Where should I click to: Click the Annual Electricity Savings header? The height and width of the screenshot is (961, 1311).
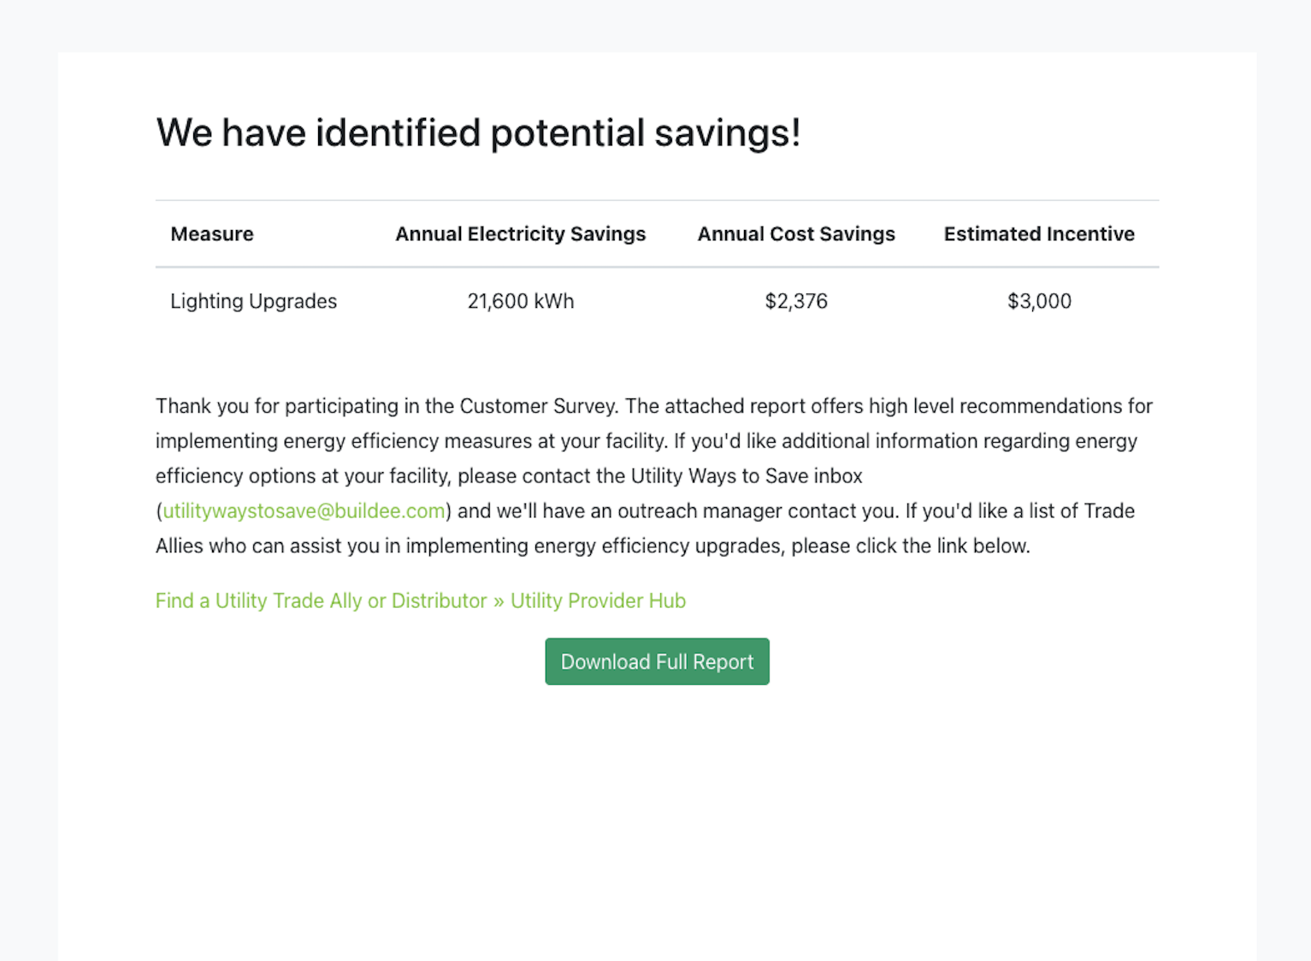[520, 234]
